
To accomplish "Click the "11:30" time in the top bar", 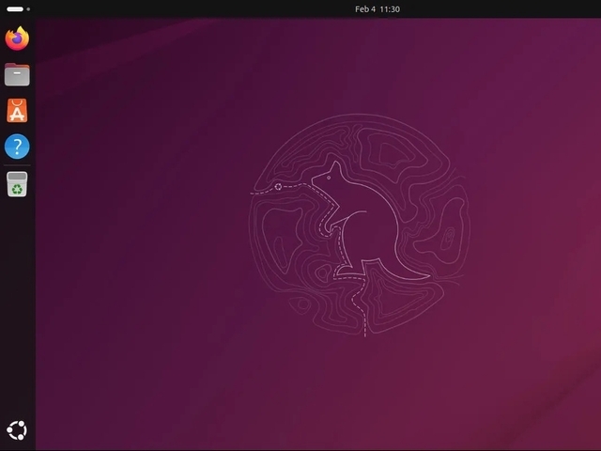I will pos(390,8).
